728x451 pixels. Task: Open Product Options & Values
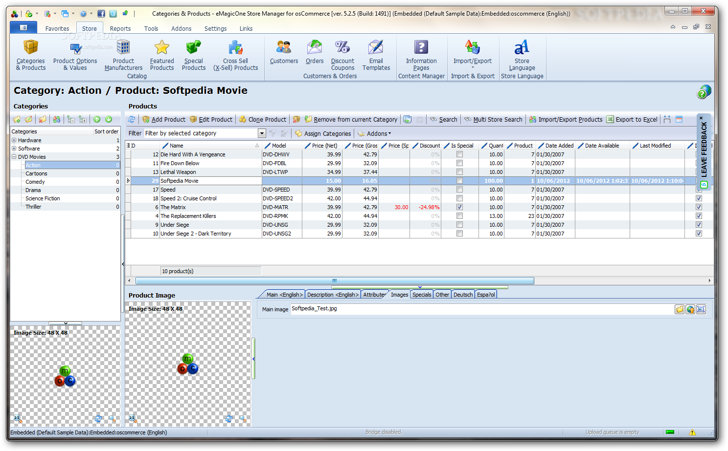(75, 55)
